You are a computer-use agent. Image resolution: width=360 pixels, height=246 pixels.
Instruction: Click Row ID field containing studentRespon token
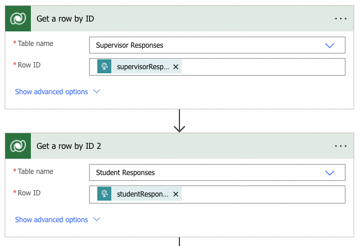[x=217, y=194]
